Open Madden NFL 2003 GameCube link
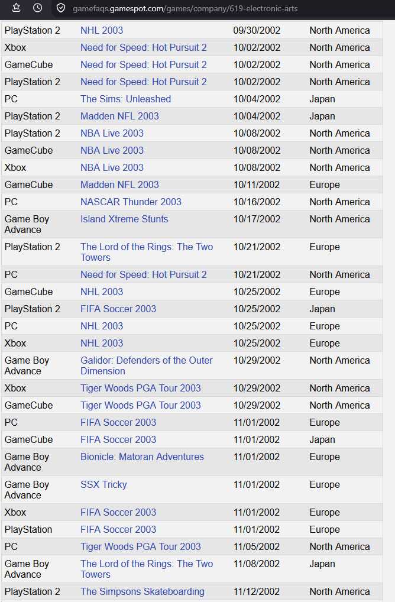The image size is (395, 602). (119, 185)
